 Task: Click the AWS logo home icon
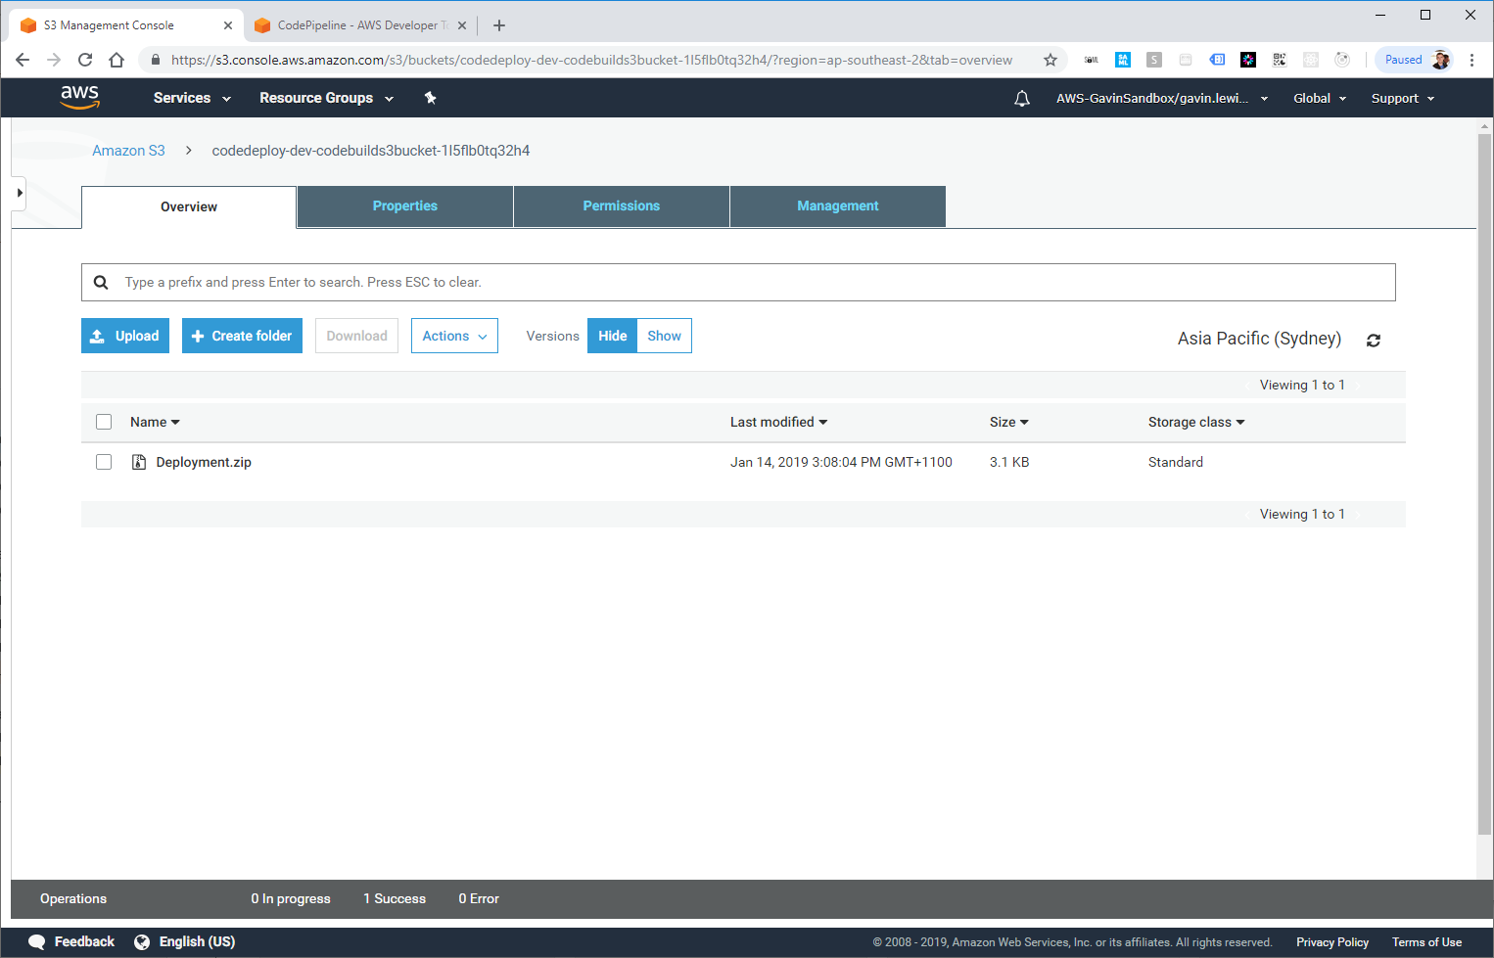pos(79,97)
